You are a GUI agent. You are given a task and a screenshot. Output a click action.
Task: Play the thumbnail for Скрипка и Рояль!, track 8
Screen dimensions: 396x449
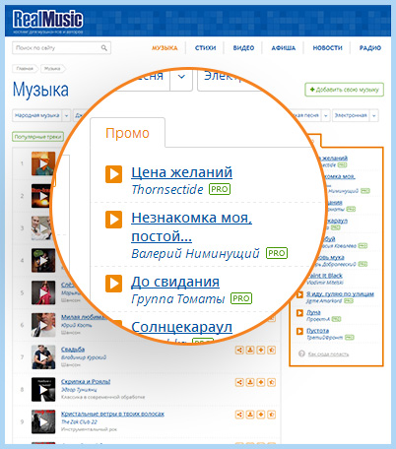point(43,390)
